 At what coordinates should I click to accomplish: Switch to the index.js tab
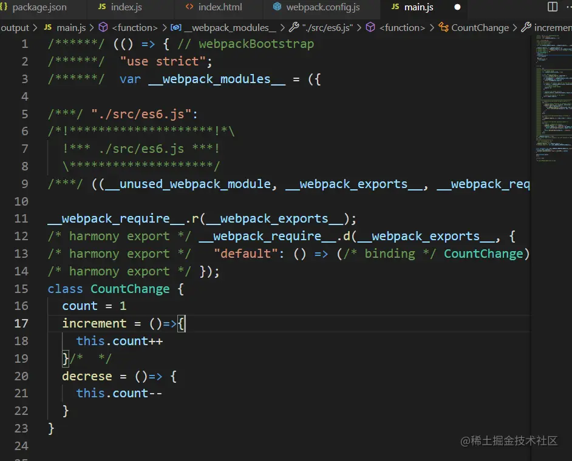click(126, 7)
